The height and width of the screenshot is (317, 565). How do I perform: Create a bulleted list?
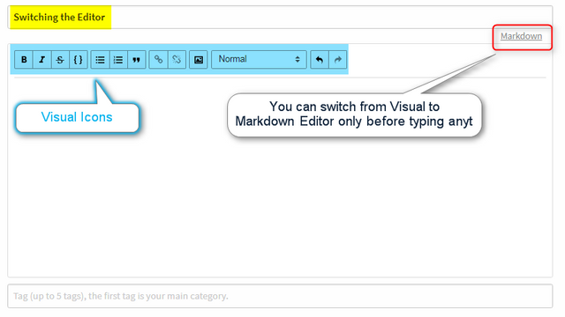(100, 60)
